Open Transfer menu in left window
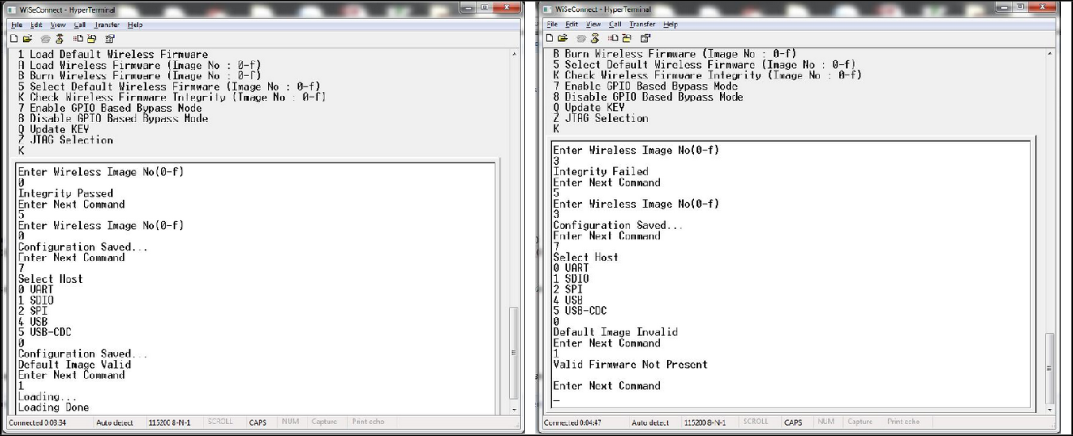 (106, 25)
